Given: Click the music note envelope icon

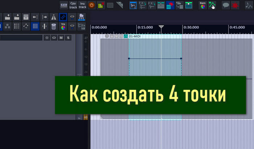Looking at the screenshot, I should coord(249,5).
